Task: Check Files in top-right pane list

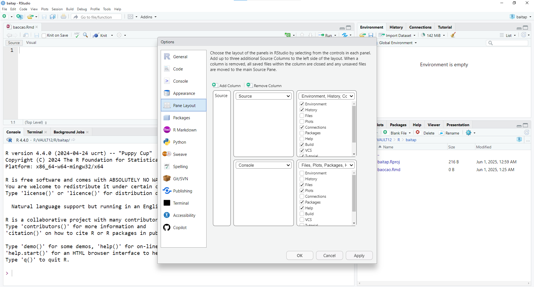Action: click(302, 116)
